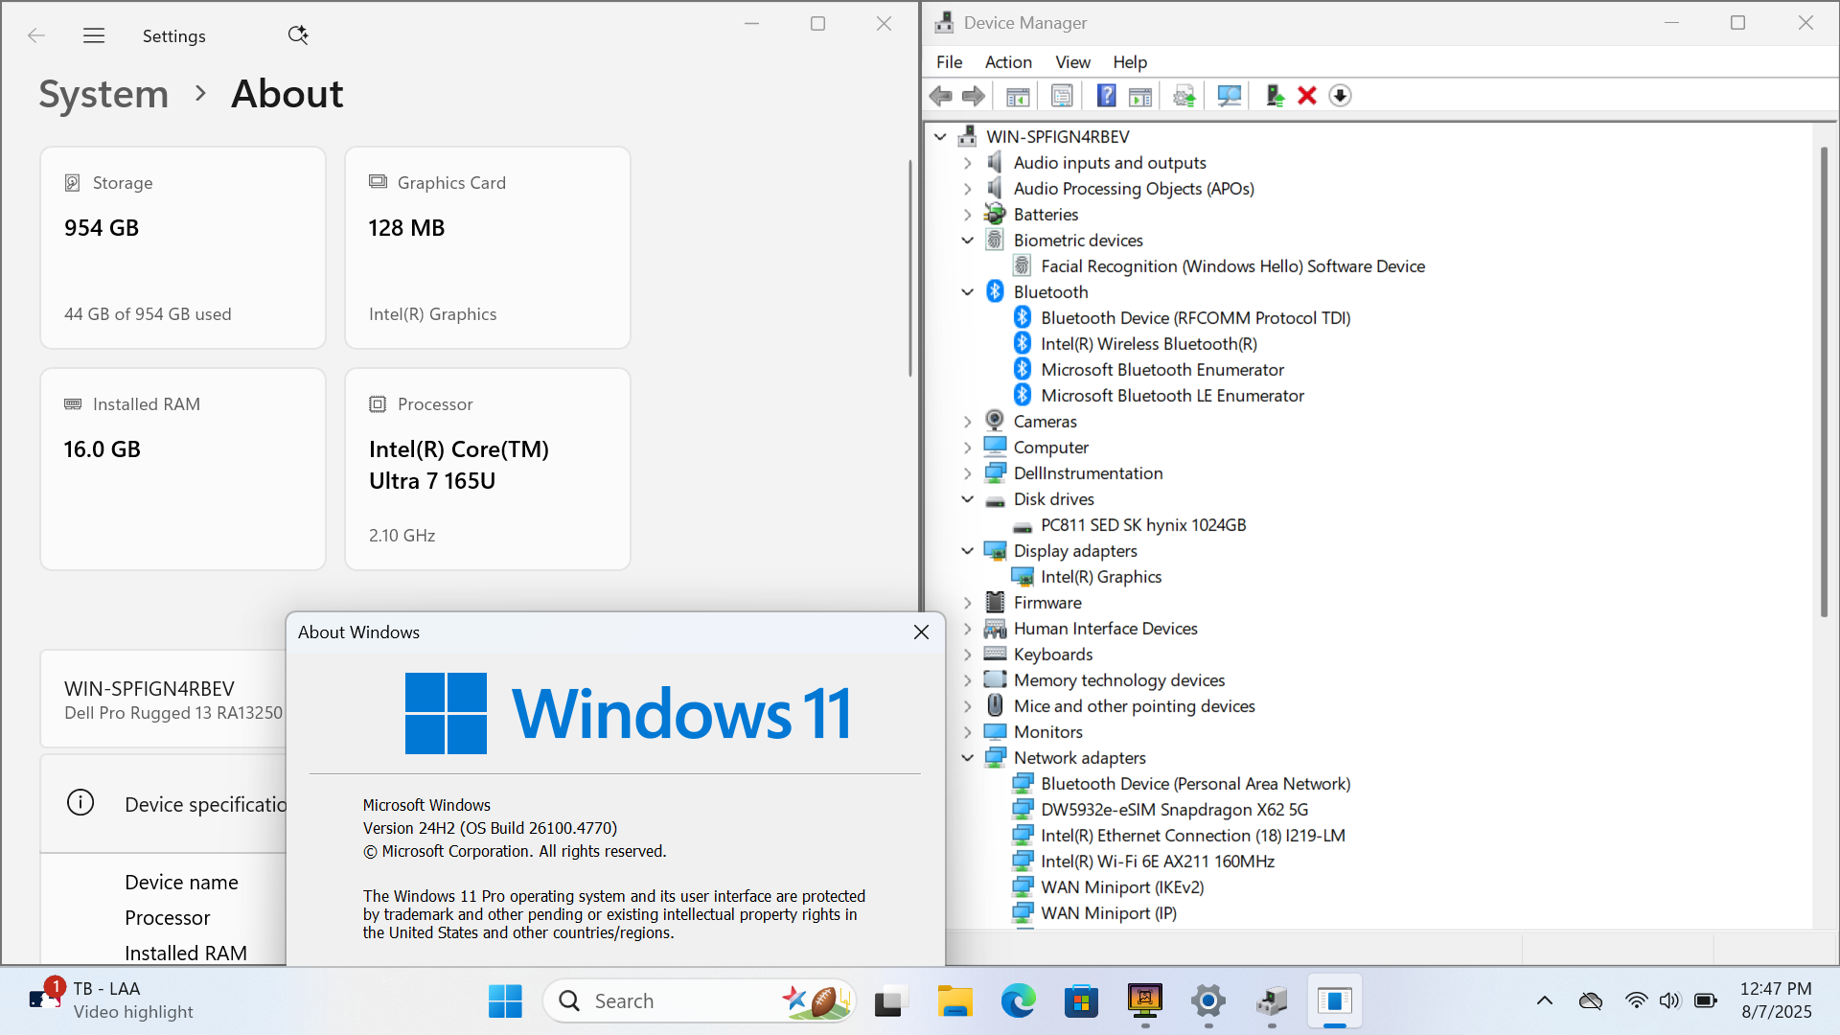Select Intel(R) Ethernet Connection (18) I219-LM
Screen dimensions: 1840x1035
(x=1193, y=836)
